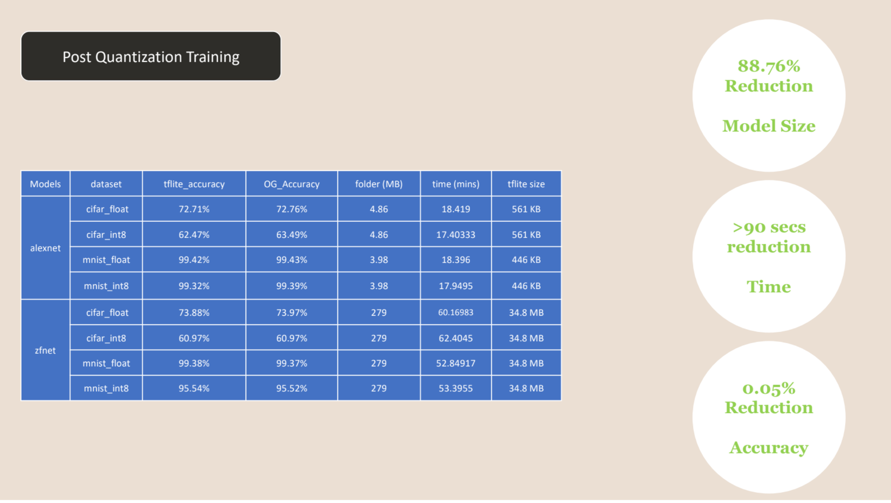Viewport: 891px width, 503px height.
Task: Click the >90 secs reduction Time circle
Action: (768, 256)
